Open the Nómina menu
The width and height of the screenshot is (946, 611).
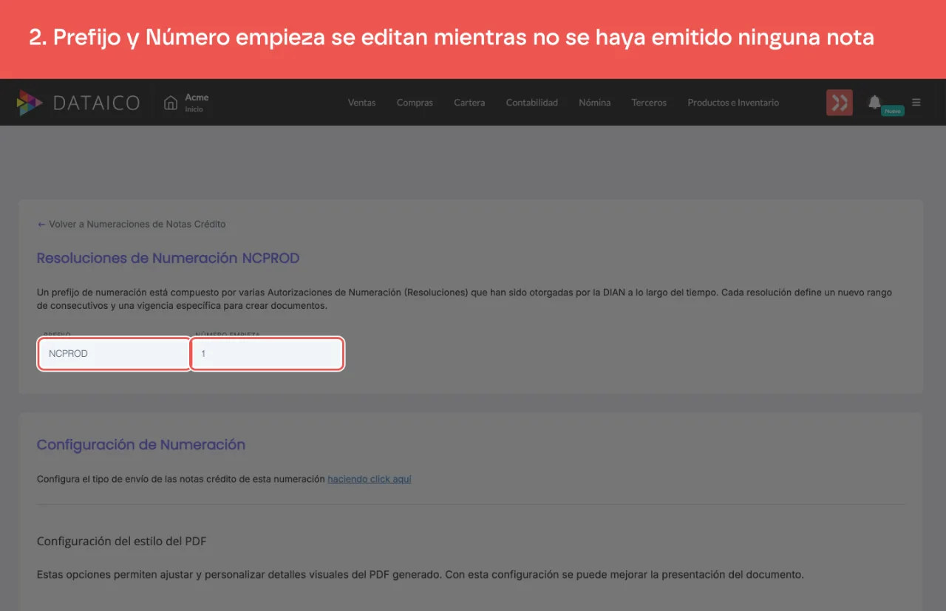tap(595, 103)
